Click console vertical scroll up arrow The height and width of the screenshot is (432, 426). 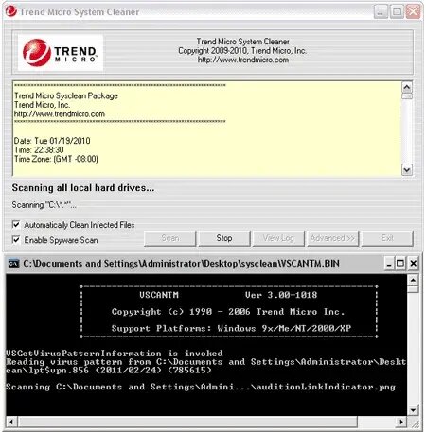413,280
